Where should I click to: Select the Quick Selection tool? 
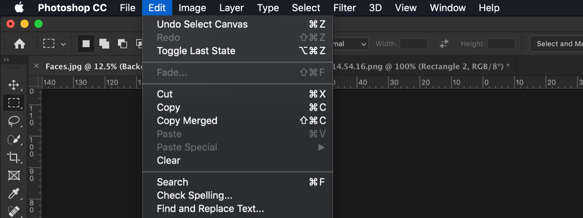(x=14, y=139)
